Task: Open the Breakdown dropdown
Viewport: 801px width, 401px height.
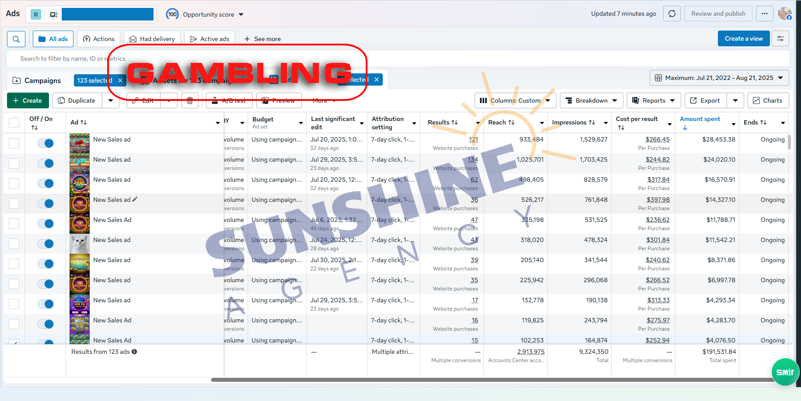Action: tap(591, 100)
